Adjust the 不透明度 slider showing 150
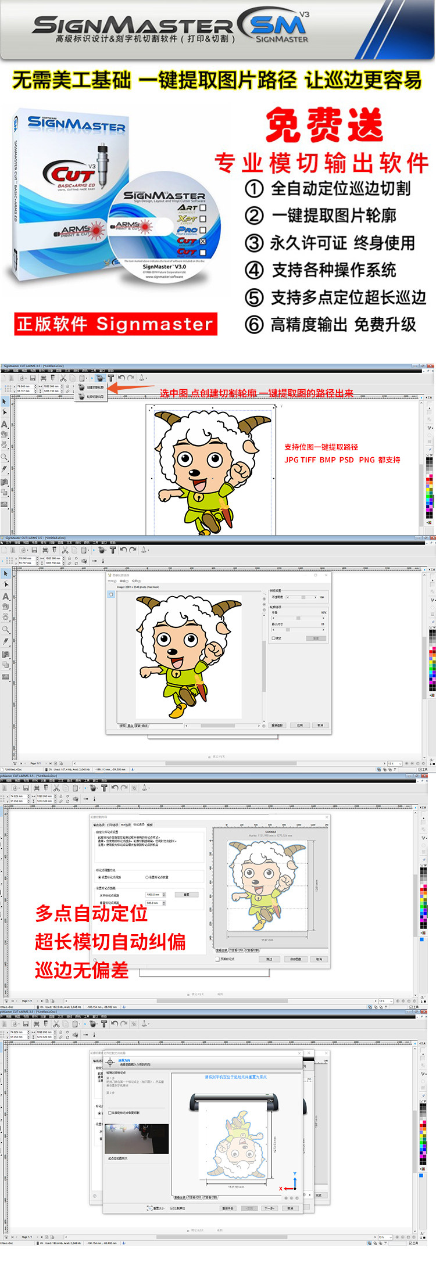Image resolution: width=436 pixels, height=1274 pixels. [302, 597]
